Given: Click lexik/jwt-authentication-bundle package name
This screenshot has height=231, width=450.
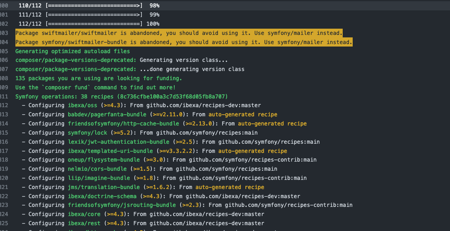Looking at the screenshot, I should click(119, 142).
